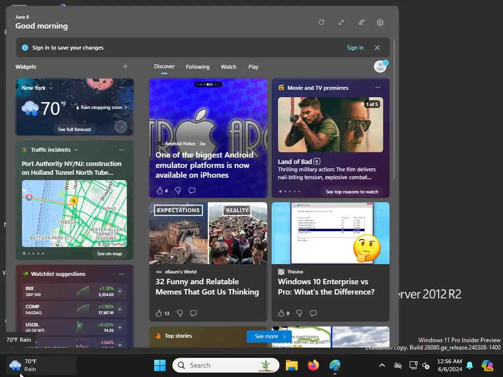Comment on the Android emulator article

tap(192, 190)
